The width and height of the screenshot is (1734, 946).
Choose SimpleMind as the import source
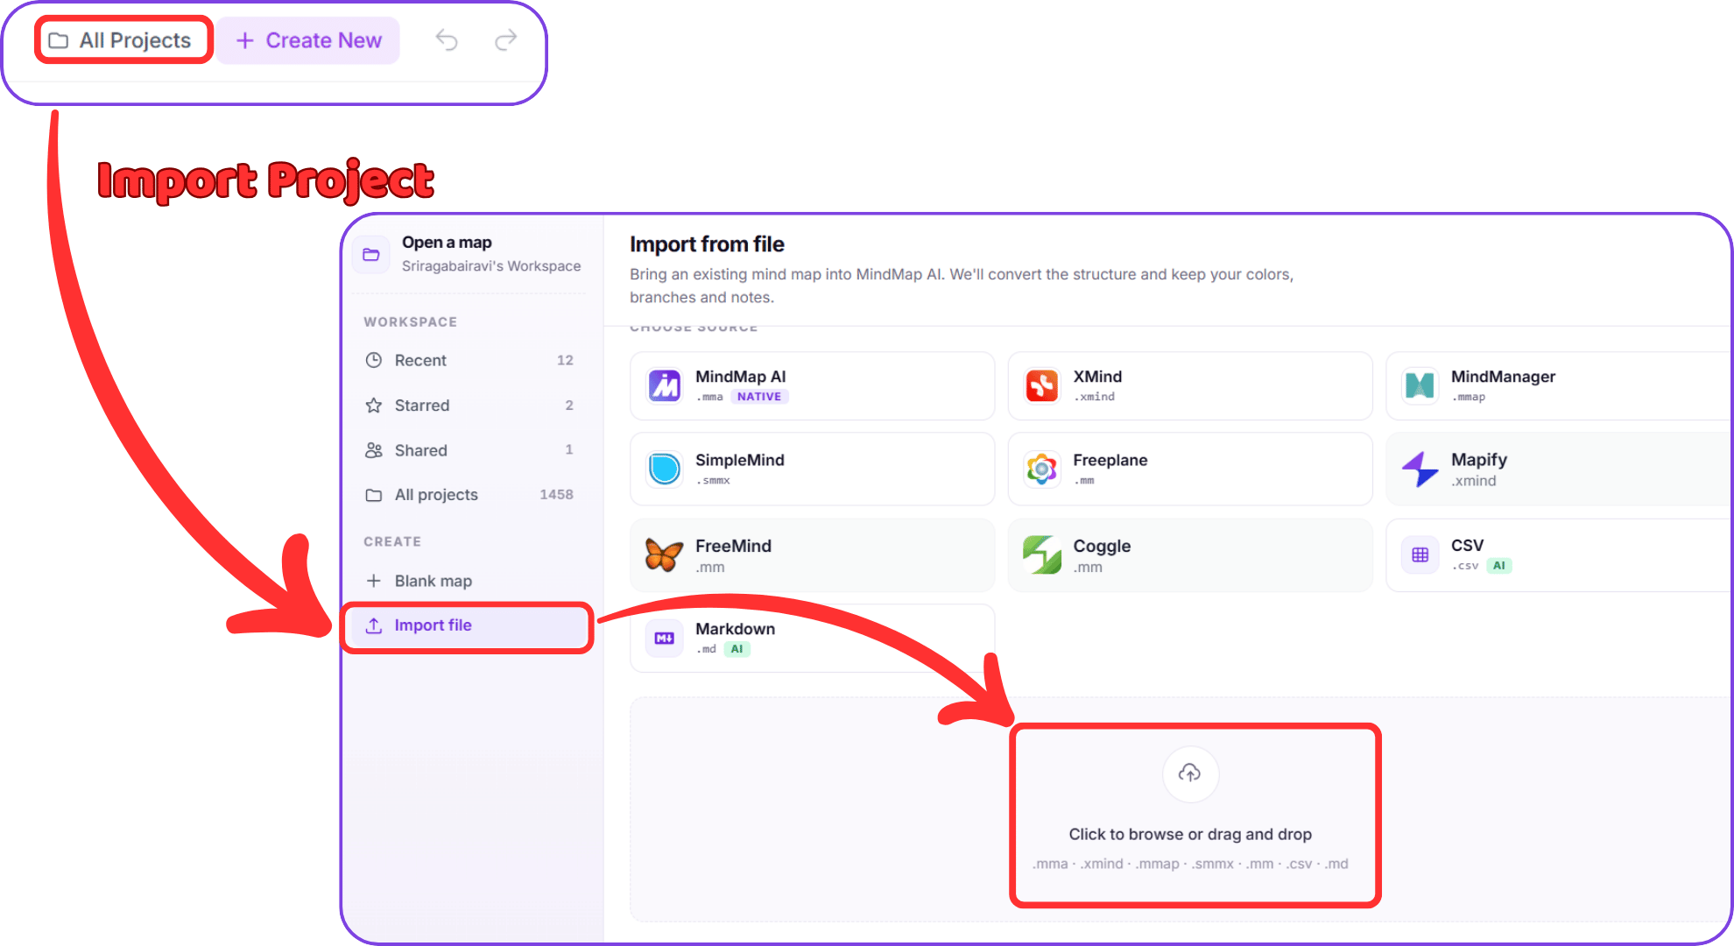tap(812, 469)
